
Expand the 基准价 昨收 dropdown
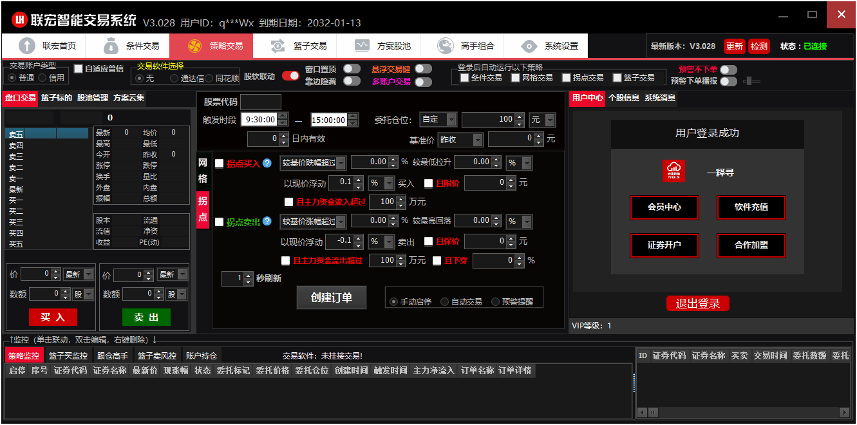click(477, 140)
